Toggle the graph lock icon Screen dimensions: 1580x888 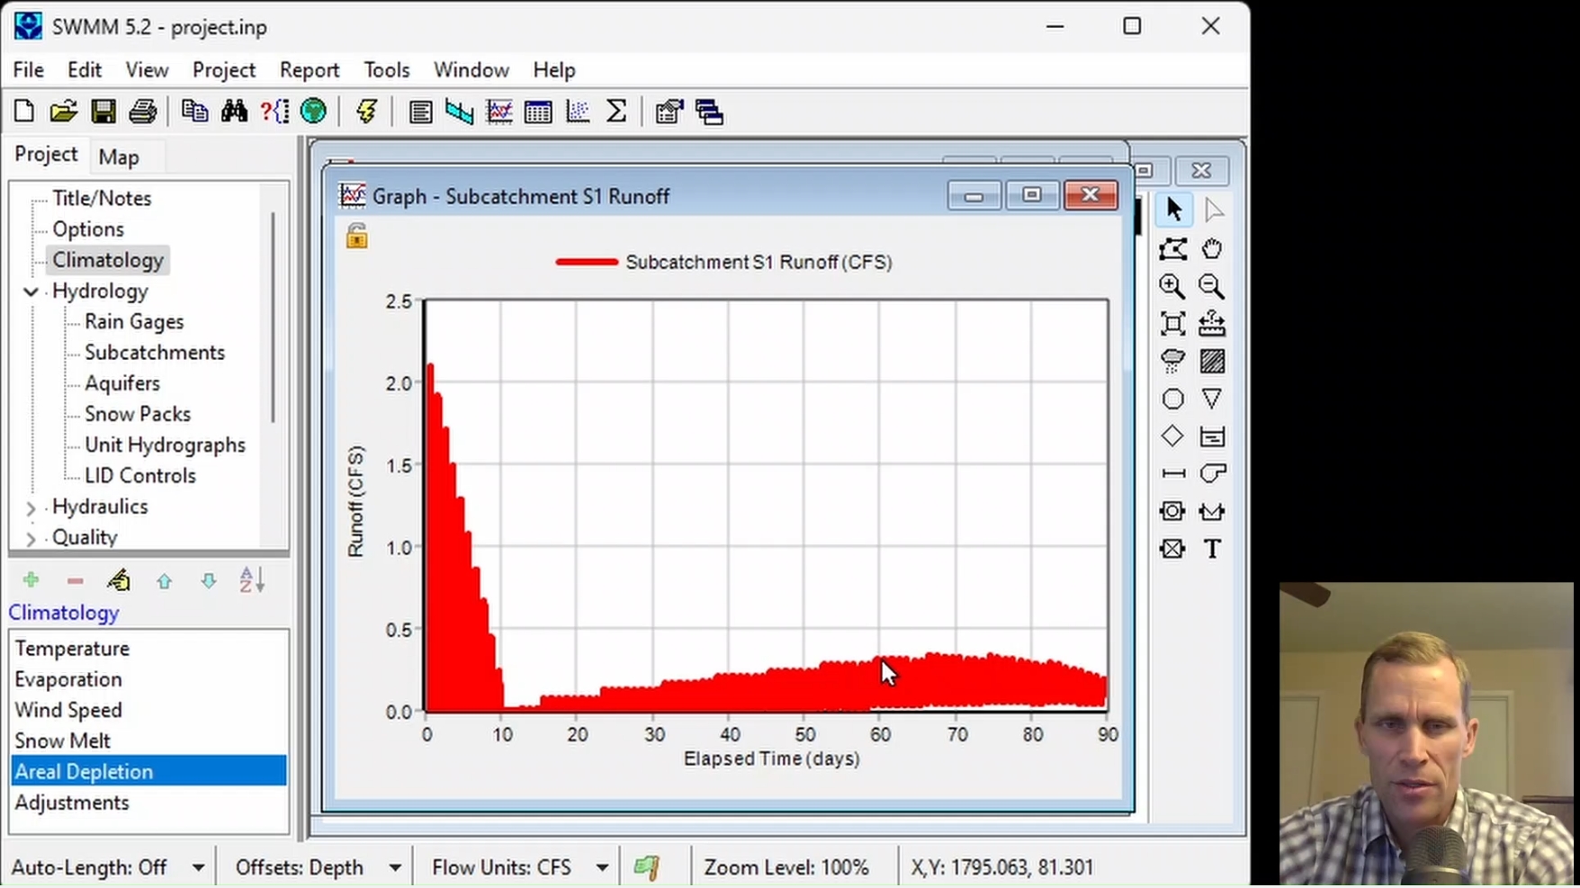pyautogui.click(x=357, y=237)
